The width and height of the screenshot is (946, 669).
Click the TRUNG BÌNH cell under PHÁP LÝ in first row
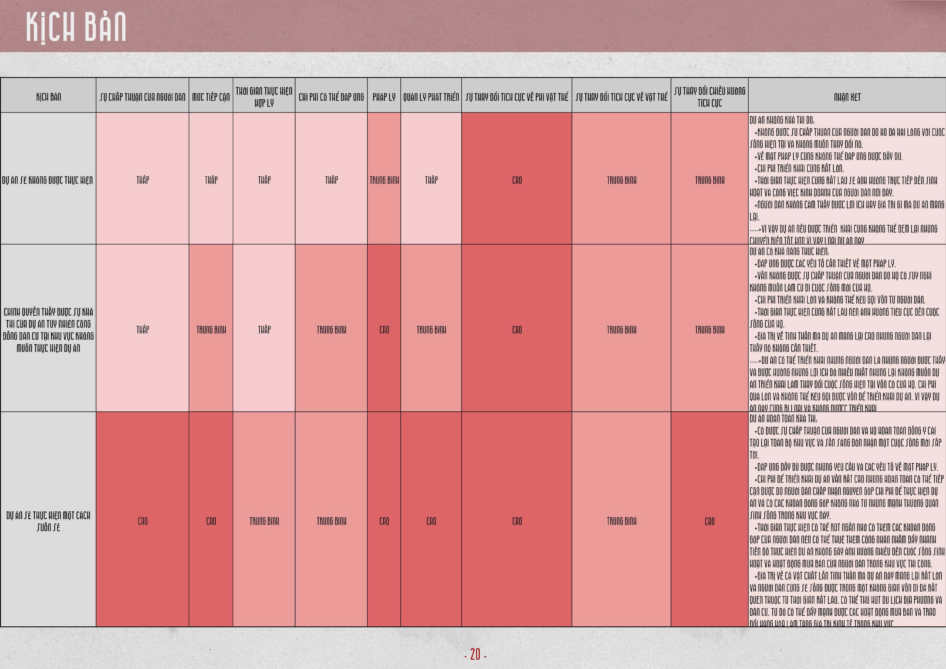point(384,180)
